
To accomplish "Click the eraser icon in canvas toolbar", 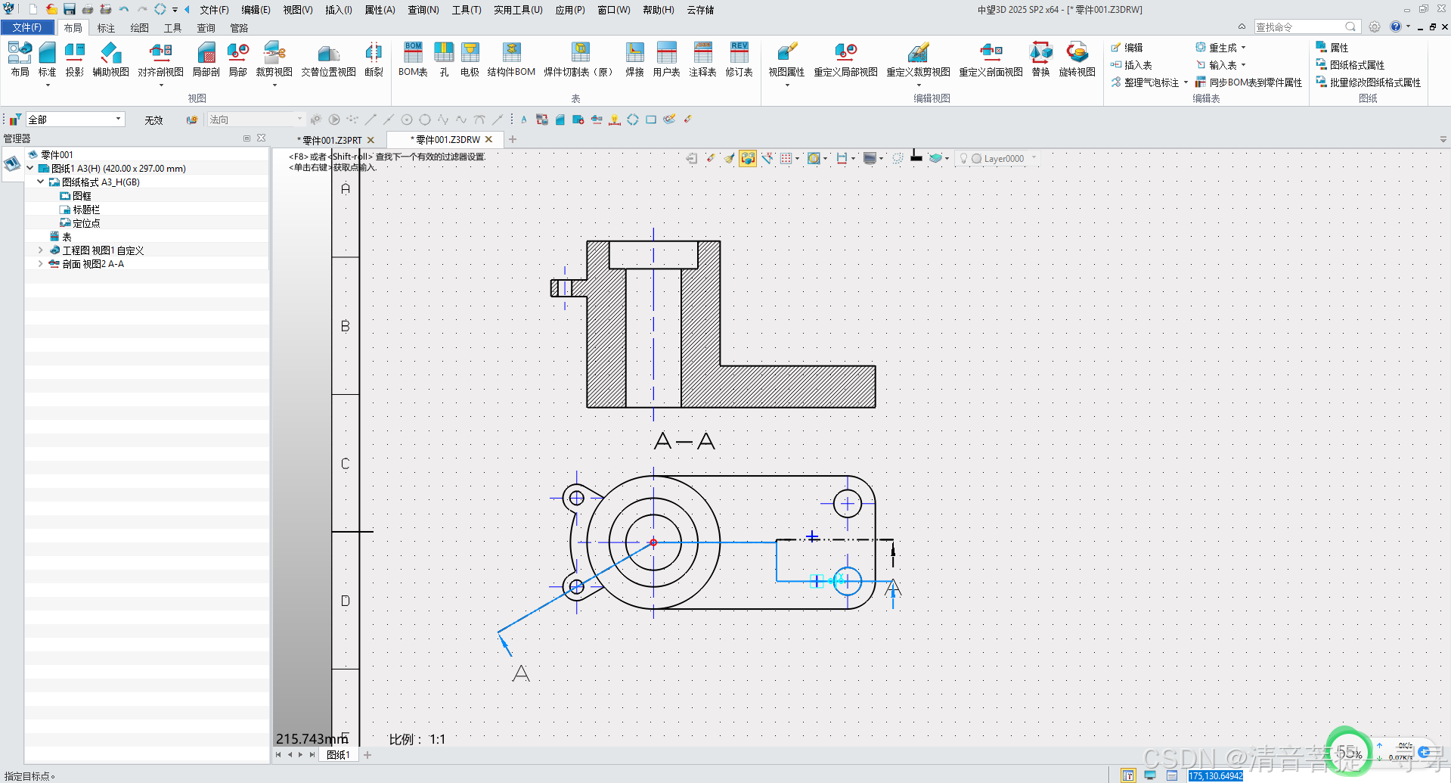I will pos(710,158).
